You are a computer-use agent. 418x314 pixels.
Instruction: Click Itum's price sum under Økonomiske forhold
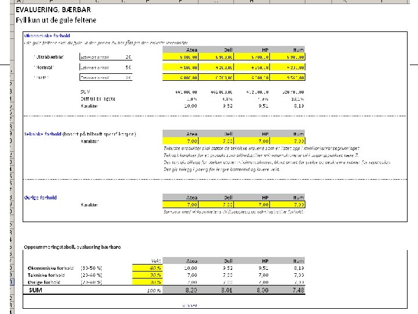pyautogui.click(x=293, y=92)
